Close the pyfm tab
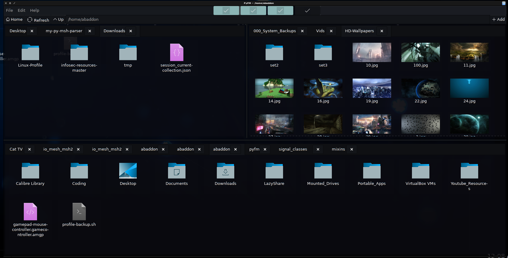 click(265, 149)
